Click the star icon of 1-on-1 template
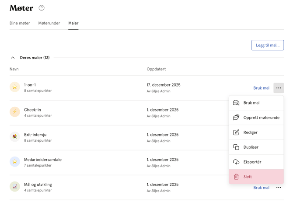Viewport: 293px width, 206px height. tap(15, 87)
